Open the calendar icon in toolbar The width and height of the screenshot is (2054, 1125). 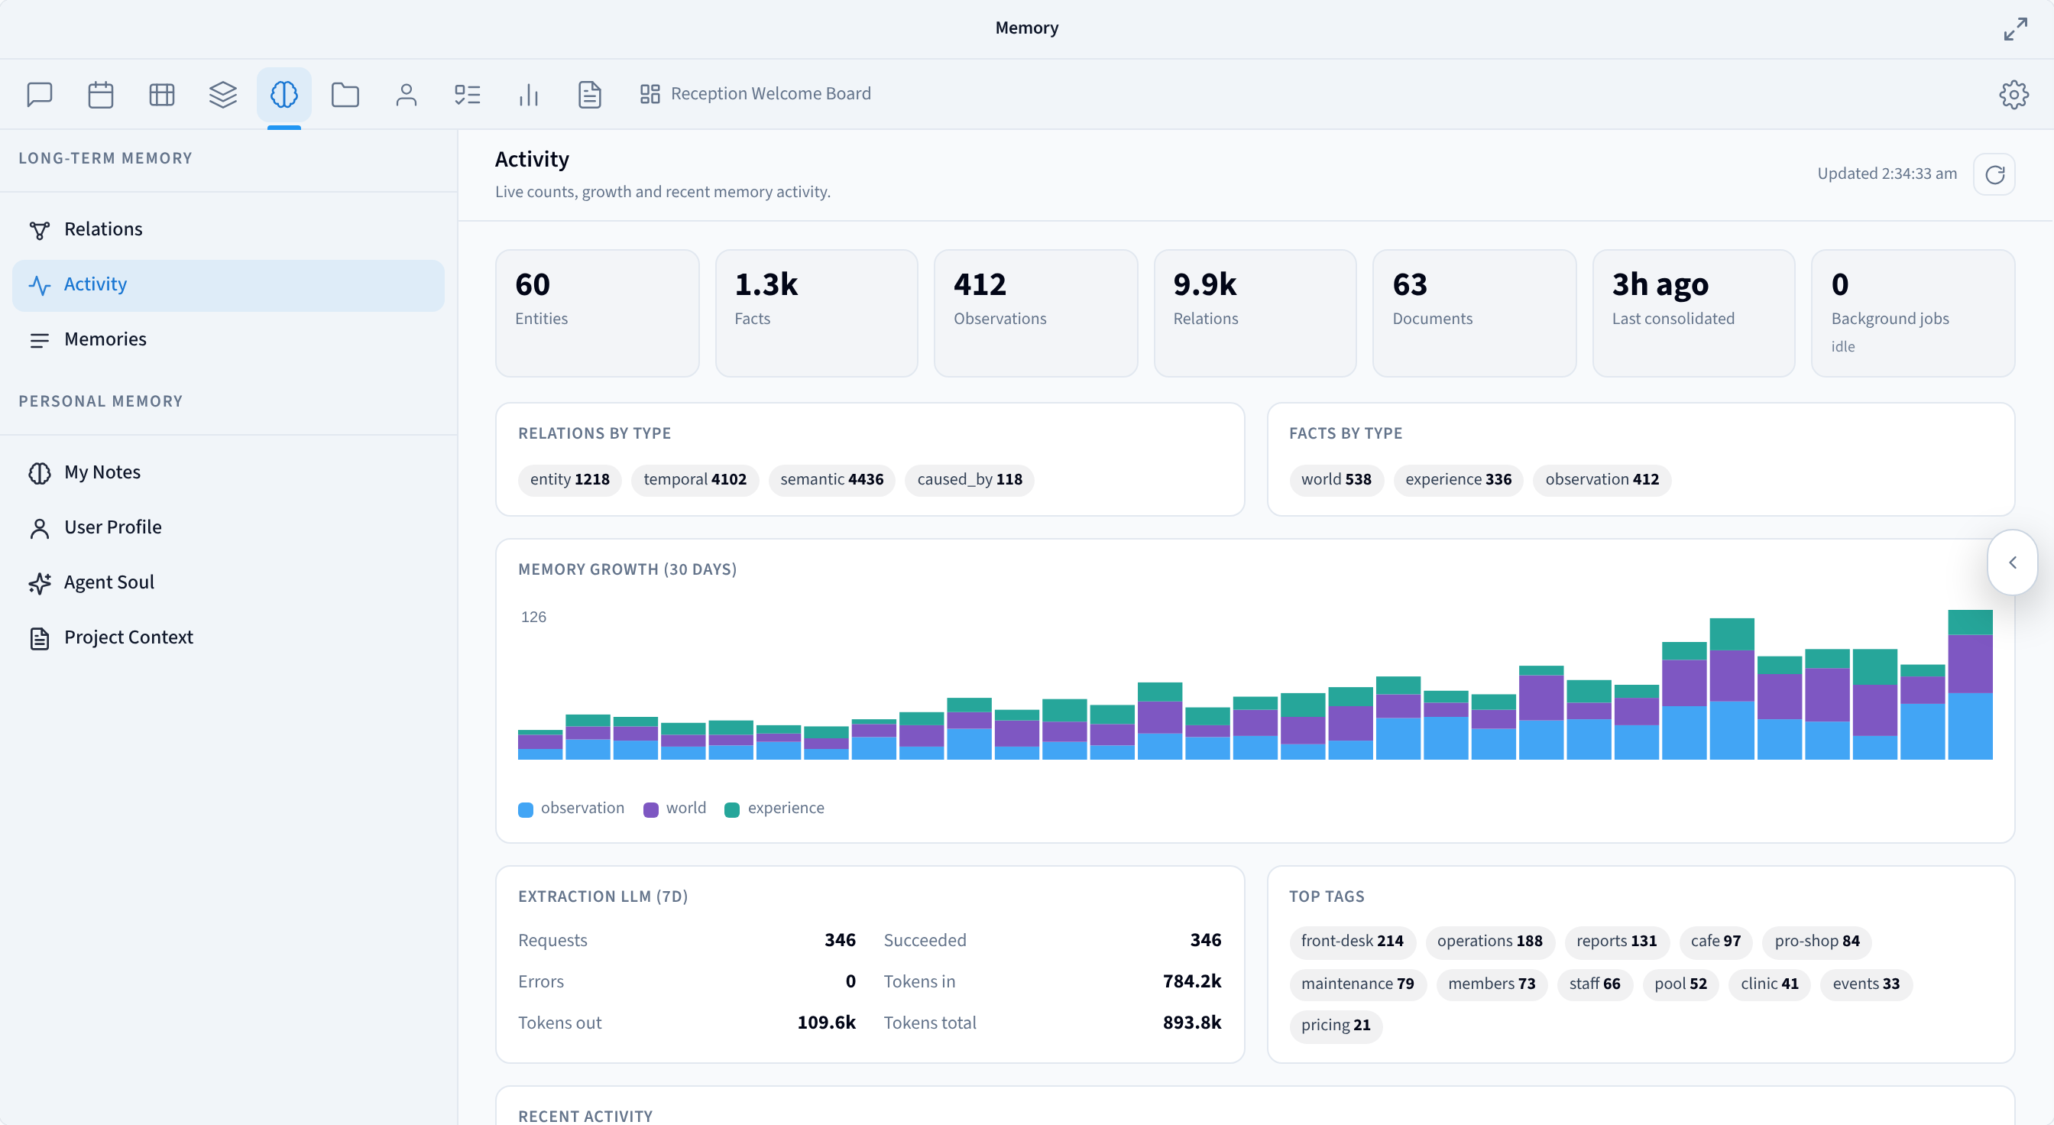100,94
